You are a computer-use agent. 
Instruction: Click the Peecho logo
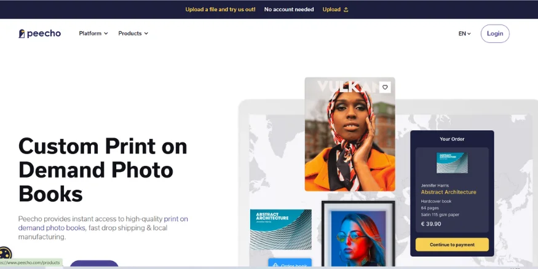pyautogui.click(x=40, y=34)
